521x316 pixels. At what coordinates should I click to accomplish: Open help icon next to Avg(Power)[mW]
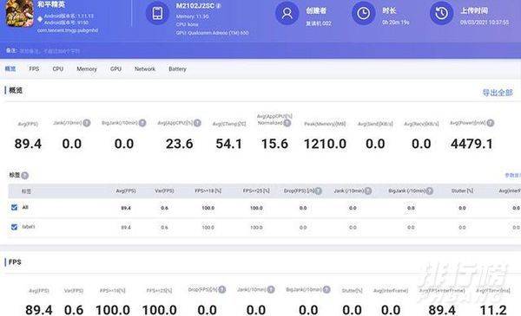(490, 123)
